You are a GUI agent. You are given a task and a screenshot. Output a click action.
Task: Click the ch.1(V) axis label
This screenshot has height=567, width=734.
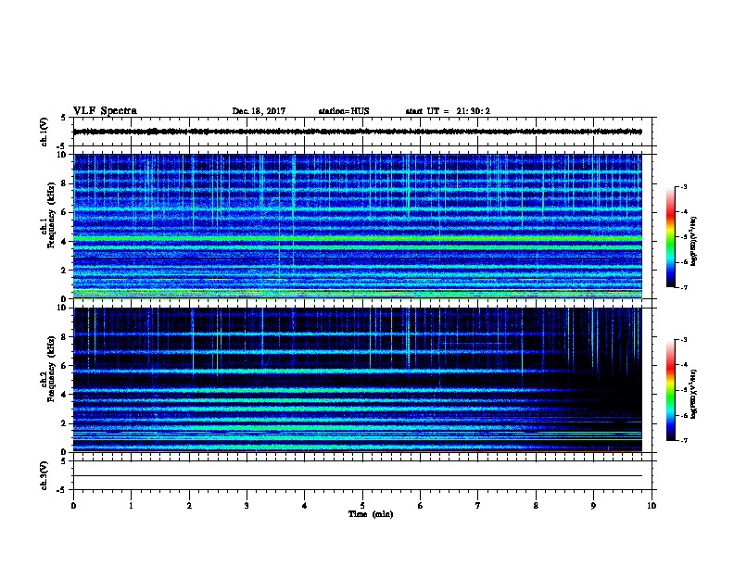(x=44, y=132)
